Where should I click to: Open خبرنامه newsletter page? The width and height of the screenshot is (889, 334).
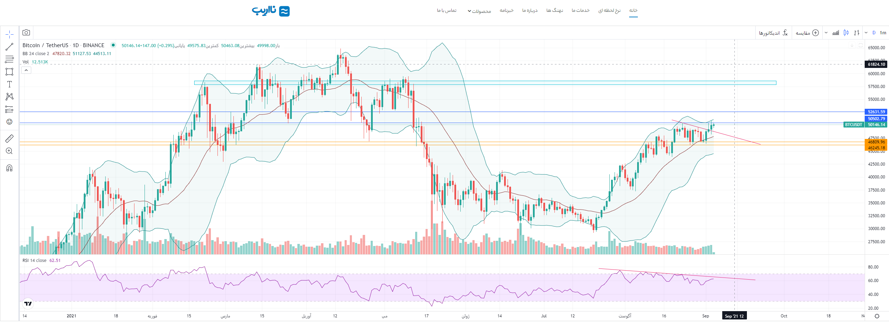pyautogui.click(x=507, y=10)
